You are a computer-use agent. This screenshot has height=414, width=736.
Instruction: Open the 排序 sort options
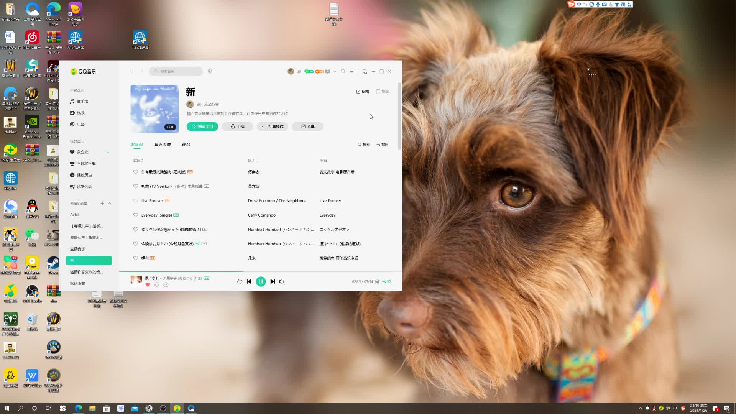click(383, 145)
